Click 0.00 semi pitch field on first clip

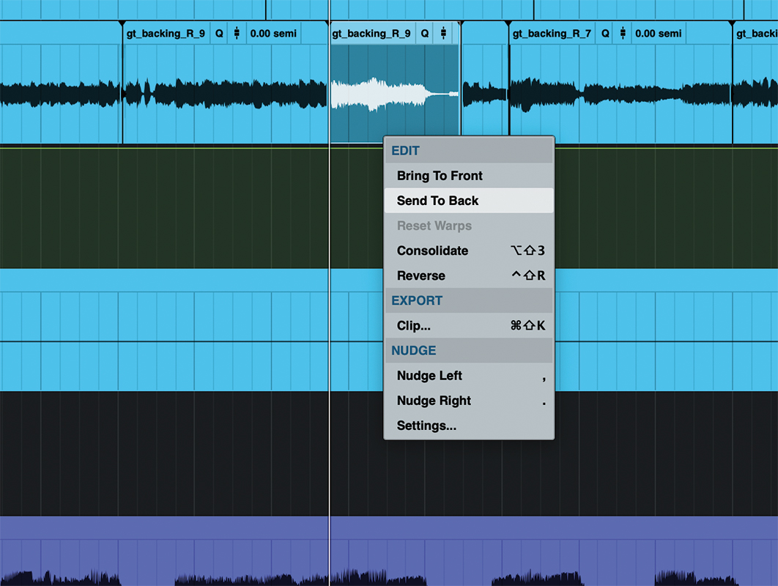tap(273, 33)
